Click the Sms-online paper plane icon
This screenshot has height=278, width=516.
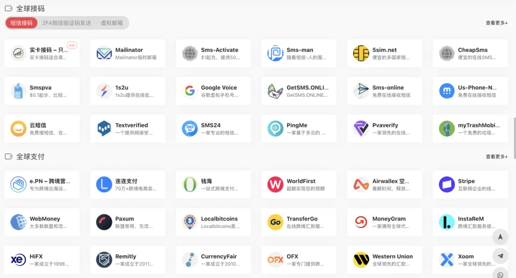(361, 91)
